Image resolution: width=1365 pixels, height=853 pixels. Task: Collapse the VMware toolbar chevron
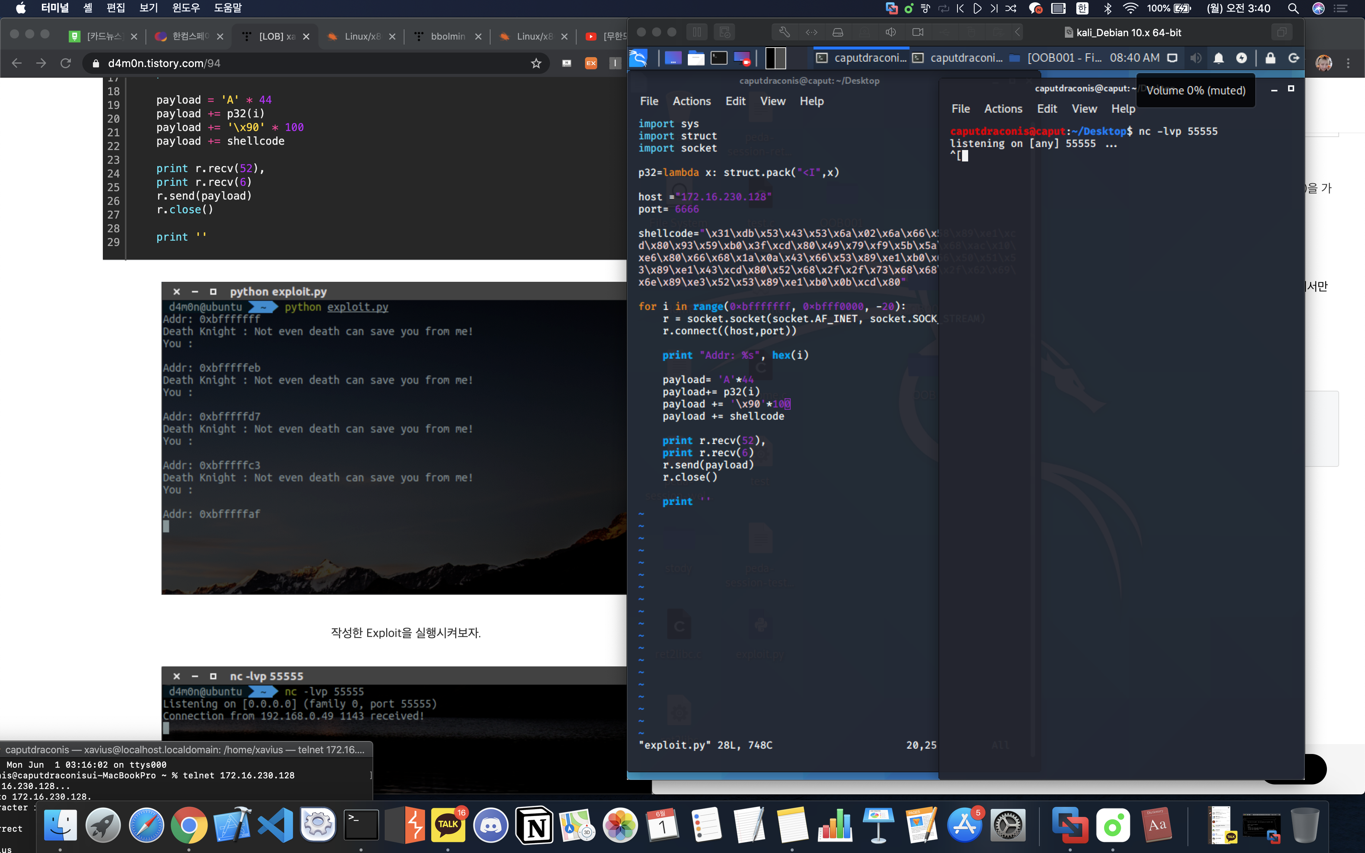coord(1018,32)
